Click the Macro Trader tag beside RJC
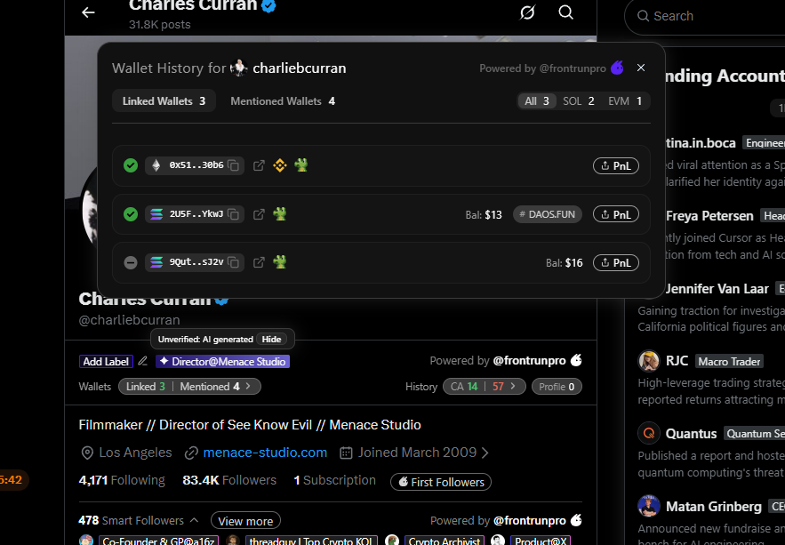This screenshot has width=785, height=545. 729,361
